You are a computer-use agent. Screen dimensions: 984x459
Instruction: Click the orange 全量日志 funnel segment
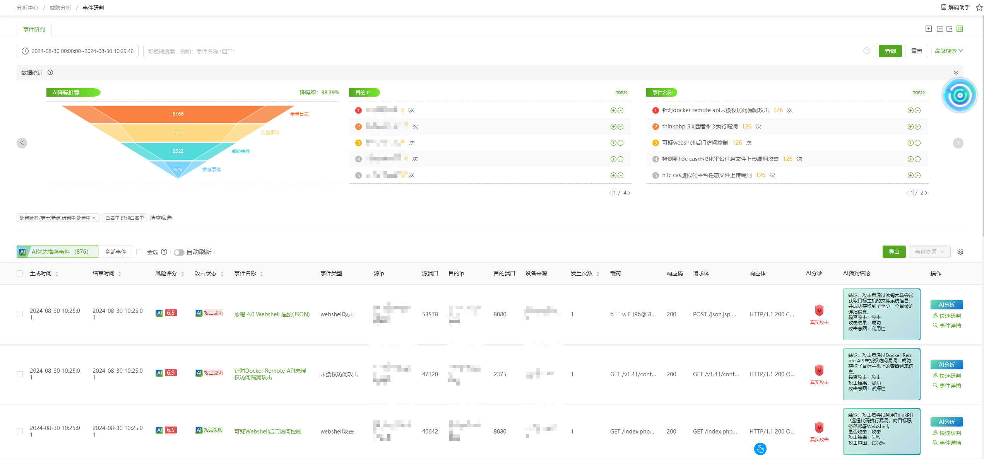178,114
